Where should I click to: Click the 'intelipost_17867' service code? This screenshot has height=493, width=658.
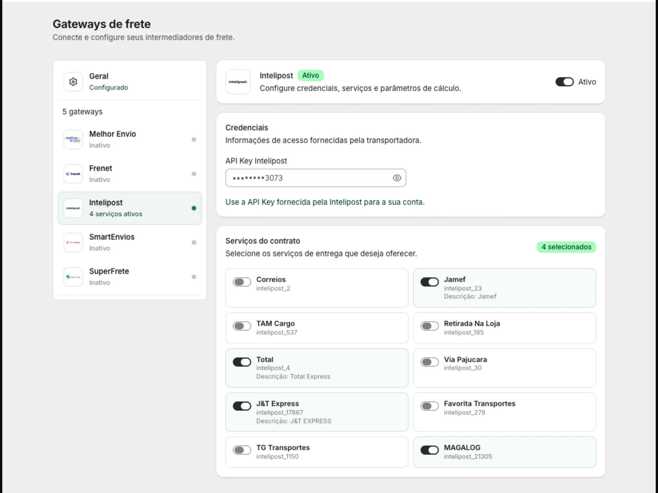[280, 412]
